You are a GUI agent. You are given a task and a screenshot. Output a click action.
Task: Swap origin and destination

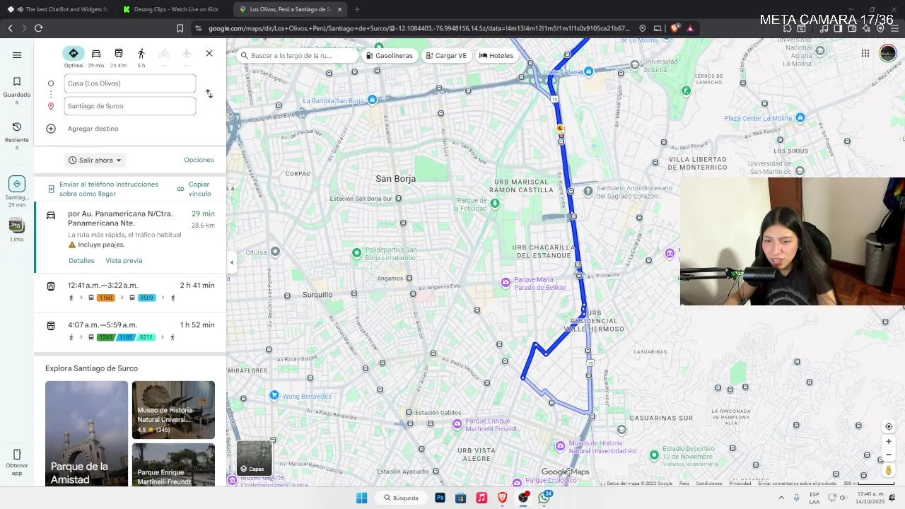pyautogui.click(x=209, y=94)
